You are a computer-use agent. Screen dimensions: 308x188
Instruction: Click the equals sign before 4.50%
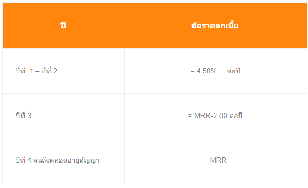click(192, 71)
